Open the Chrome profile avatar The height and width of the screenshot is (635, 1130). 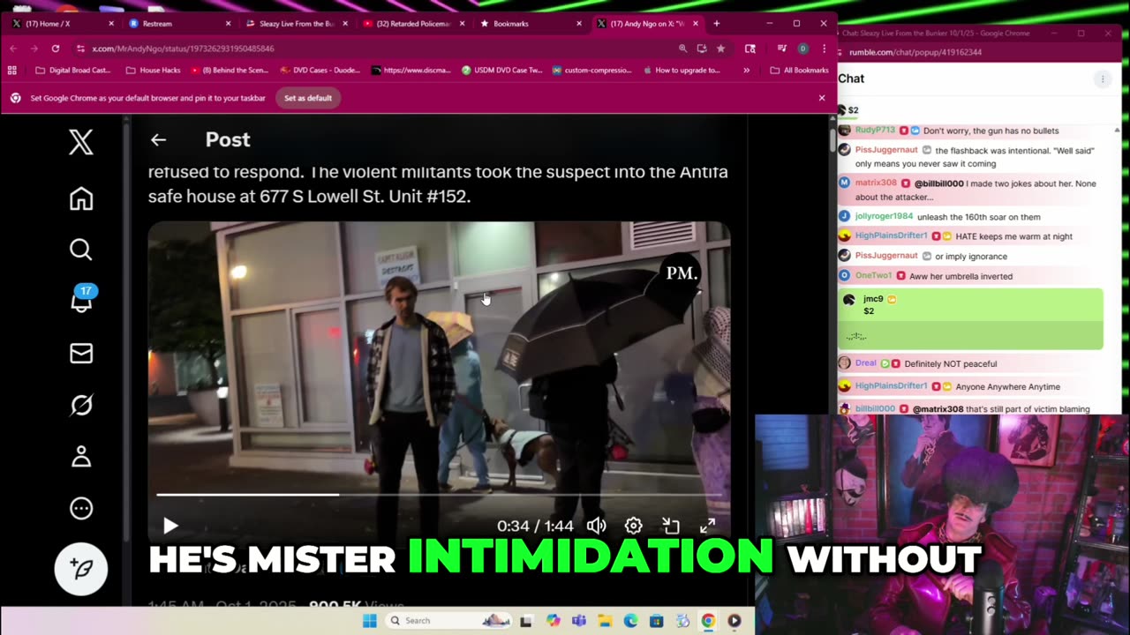[802, 49]
